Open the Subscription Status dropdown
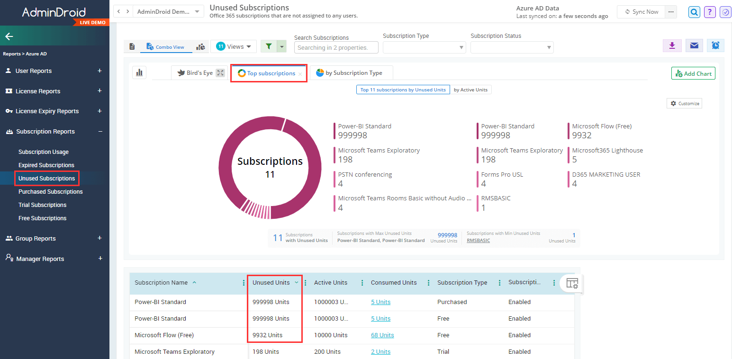Viewport: 732px width, 359px height. [x=512, y=47]
